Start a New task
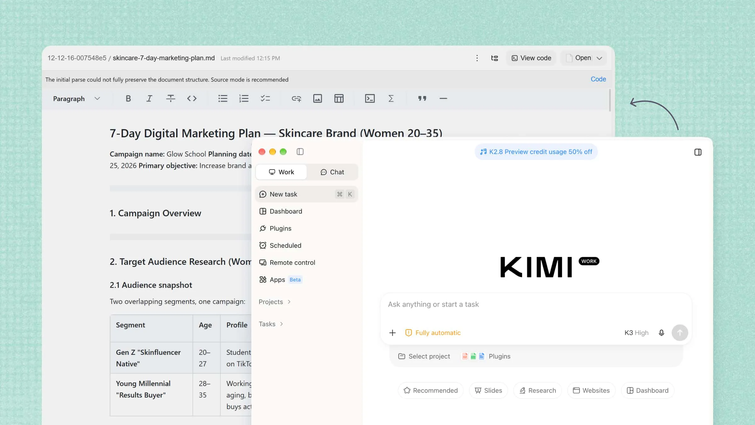Viewport: 755px width, 425px height. coord(306,194)
